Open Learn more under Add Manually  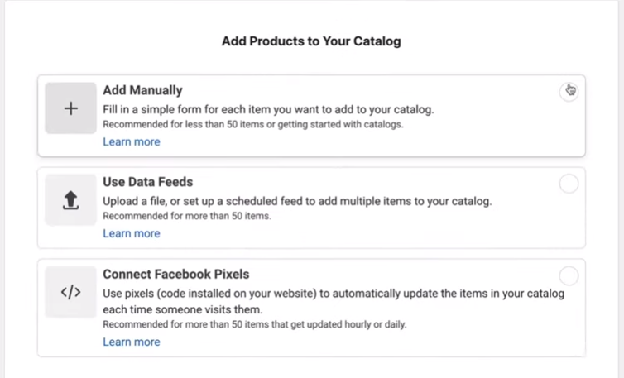[x=132, y=141]
